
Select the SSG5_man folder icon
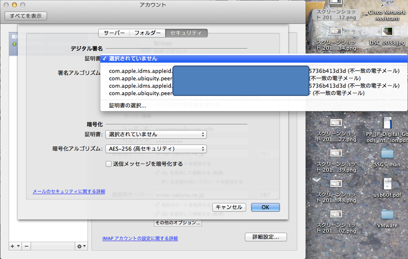pyautogui.click(x=387, y=154)
